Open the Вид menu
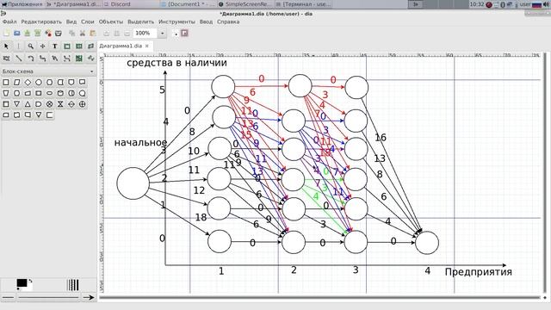 (71, 22)
